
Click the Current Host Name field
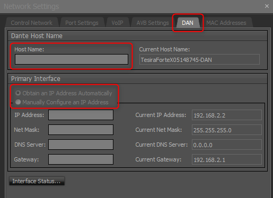tap(199, 59)
